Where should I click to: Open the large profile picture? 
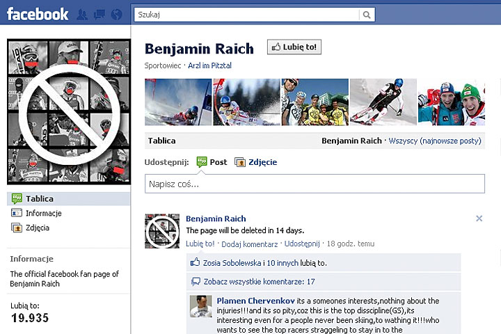point(69,112)
